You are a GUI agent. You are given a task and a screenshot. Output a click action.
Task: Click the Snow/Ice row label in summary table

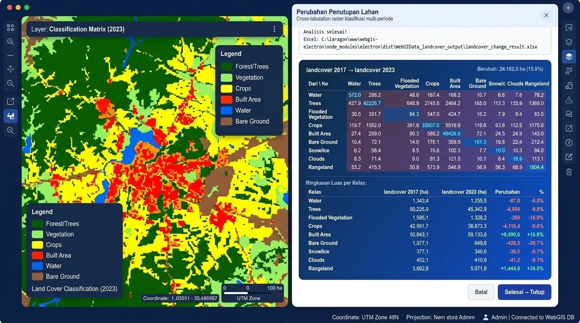click(x=319, y=252)
